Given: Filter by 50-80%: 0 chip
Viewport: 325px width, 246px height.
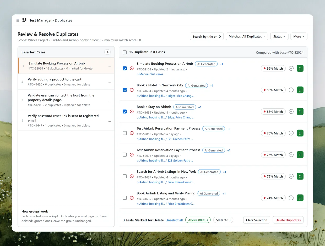Looking at the screenshot, I should (223, 220).
